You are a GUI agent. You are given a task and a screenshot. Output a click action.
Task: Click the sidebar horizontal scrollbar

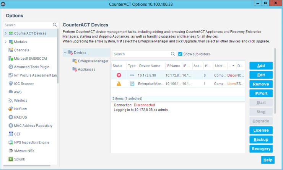[27, 165]
